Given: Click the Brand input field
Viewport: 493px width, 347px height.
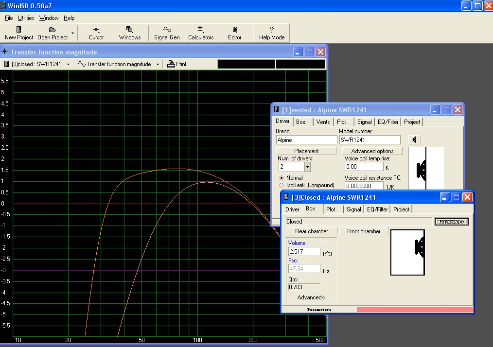Looking at the screenshot, I should [x=307, y=140].
